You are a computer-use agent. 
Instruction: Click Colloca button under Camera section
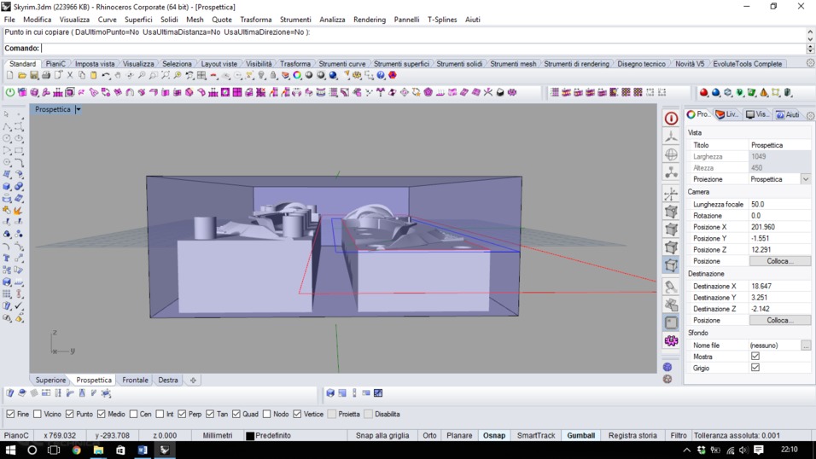779,261
